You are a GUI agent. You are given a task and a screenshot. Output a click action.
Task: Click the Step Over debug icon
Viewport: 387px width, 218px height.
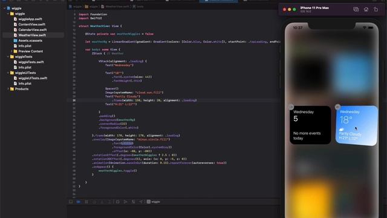coord(94,202)
